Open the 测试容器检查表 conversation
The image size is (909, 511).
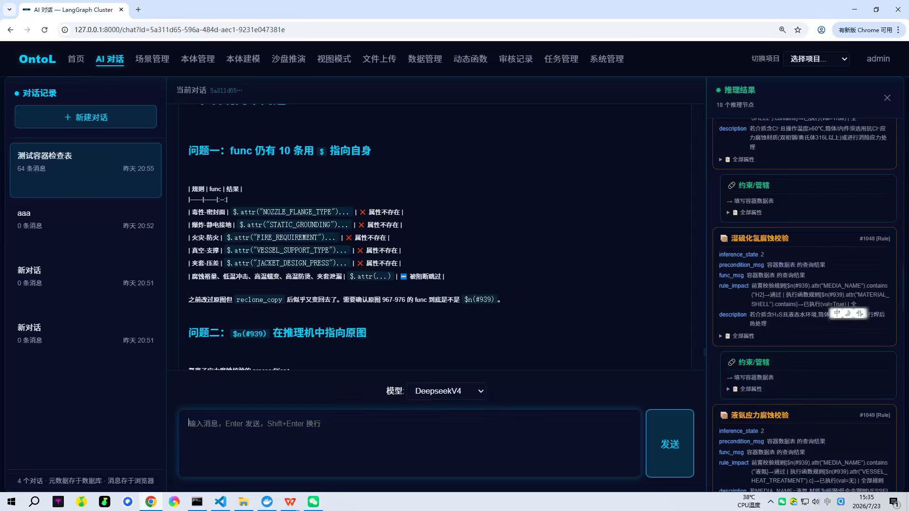pos(86,170)
